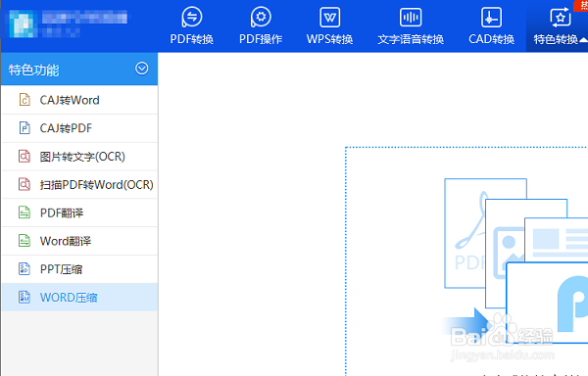Click the 图片转文字(OCR) icon
Screen dimensions: 588x376
24,156
